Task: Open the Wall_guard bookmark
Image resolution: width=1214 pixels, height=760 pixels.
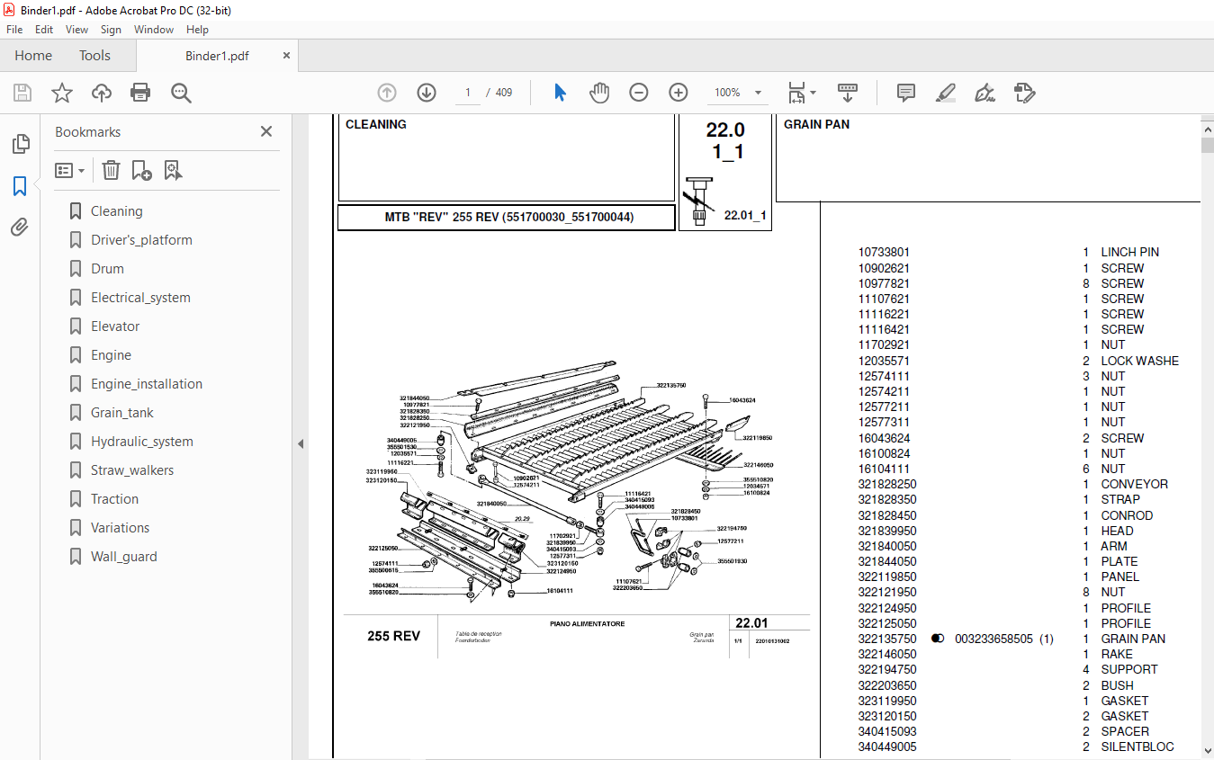Action: pyautogui.click(x=123, y=557)
